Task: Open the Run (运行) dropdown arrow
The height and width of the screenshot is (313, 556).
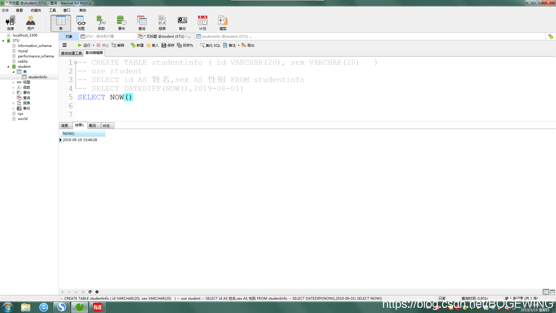Action: [93, 45]
